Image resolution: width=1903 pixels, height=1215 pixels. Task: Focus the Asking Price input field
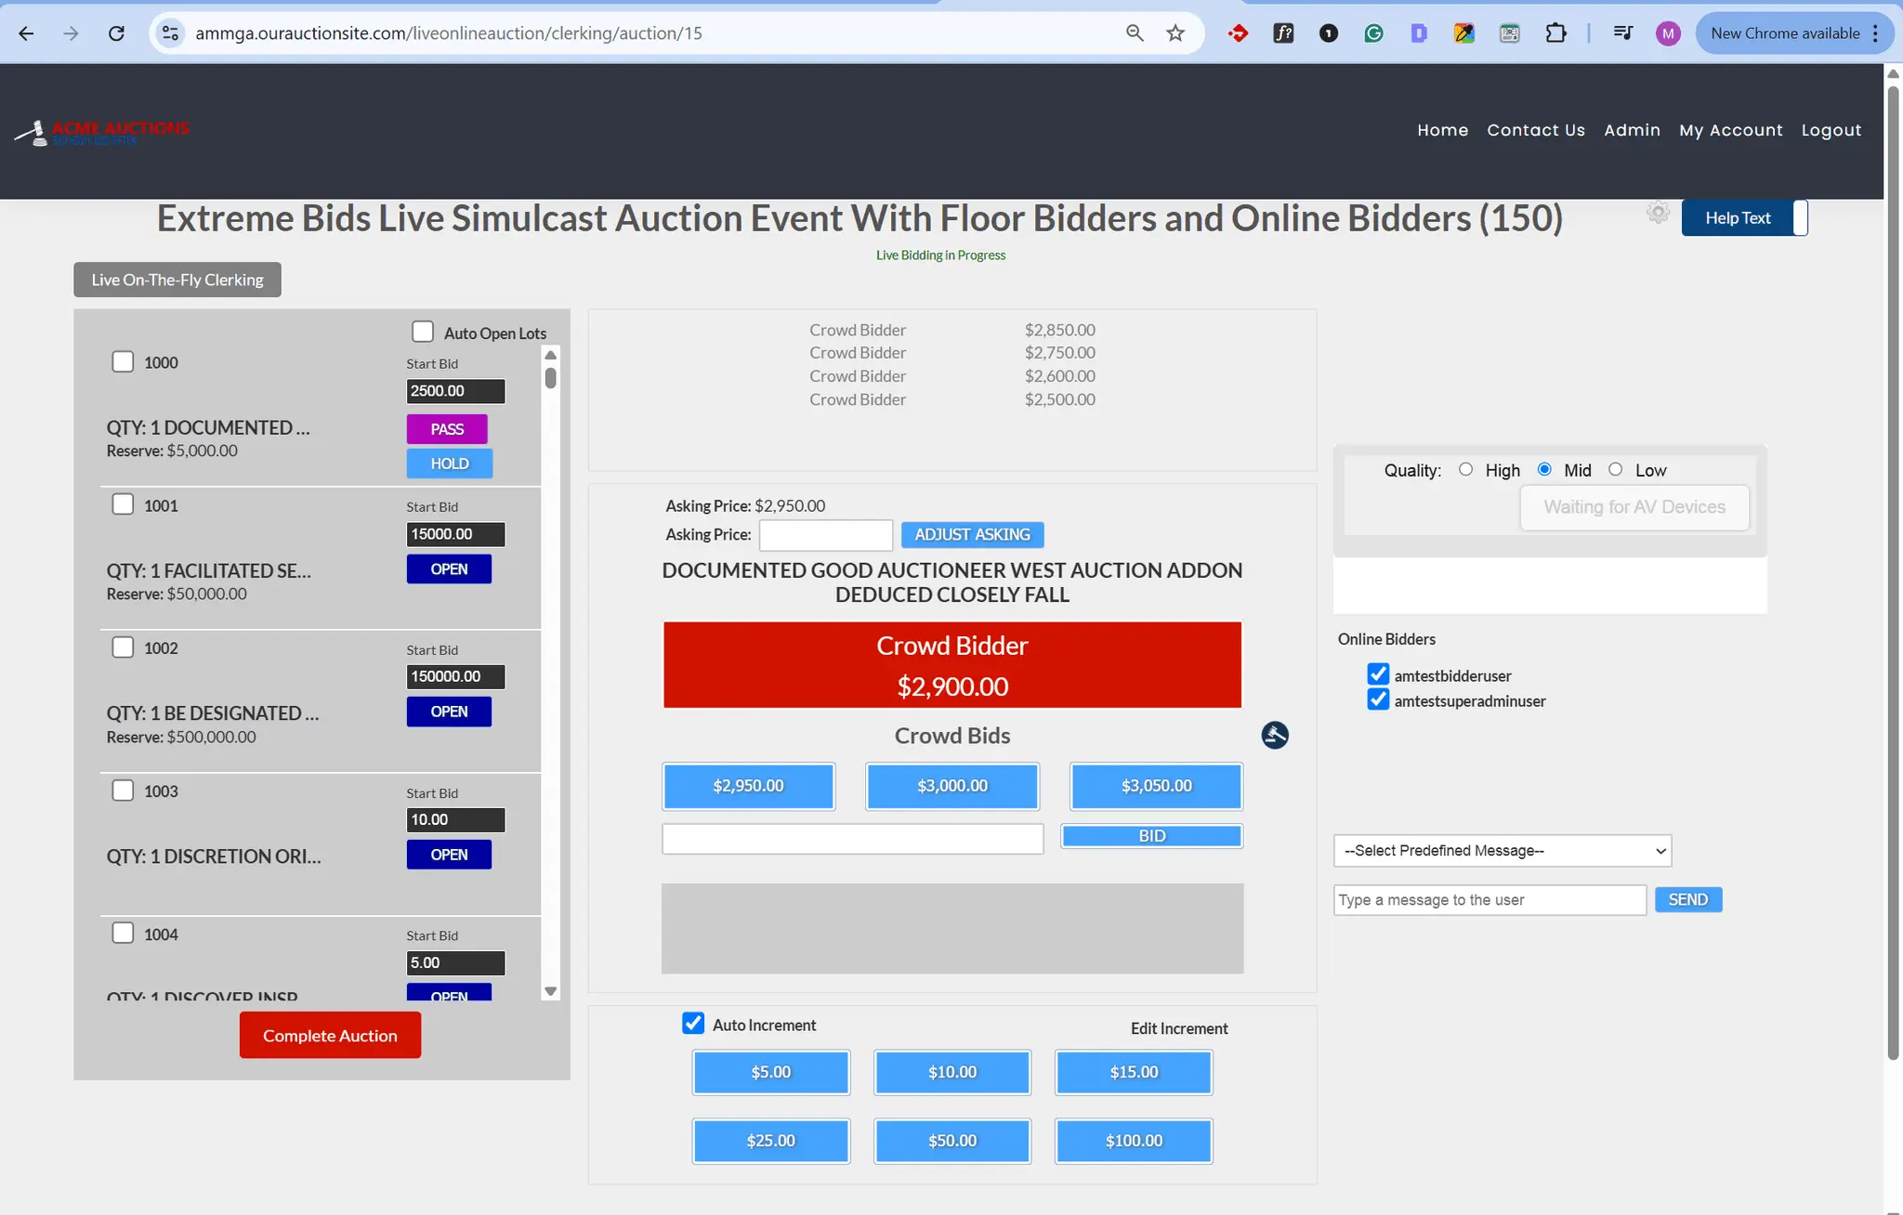[x=826, y=535]
